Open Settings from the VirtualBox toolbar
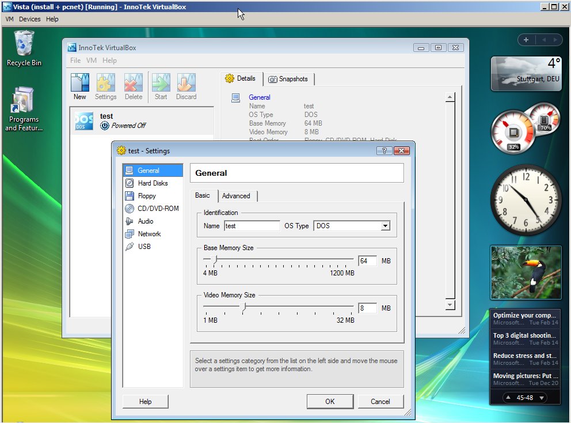The height and width of the screenshot is (423, 571). pyautogui.click(x=105, y=86)
